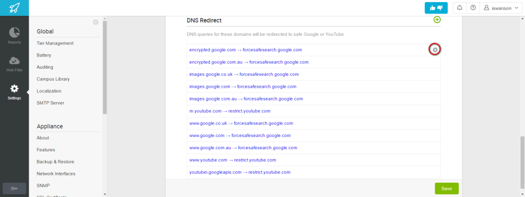Add a new DNS Redirect entry

(x=437, y=20)
